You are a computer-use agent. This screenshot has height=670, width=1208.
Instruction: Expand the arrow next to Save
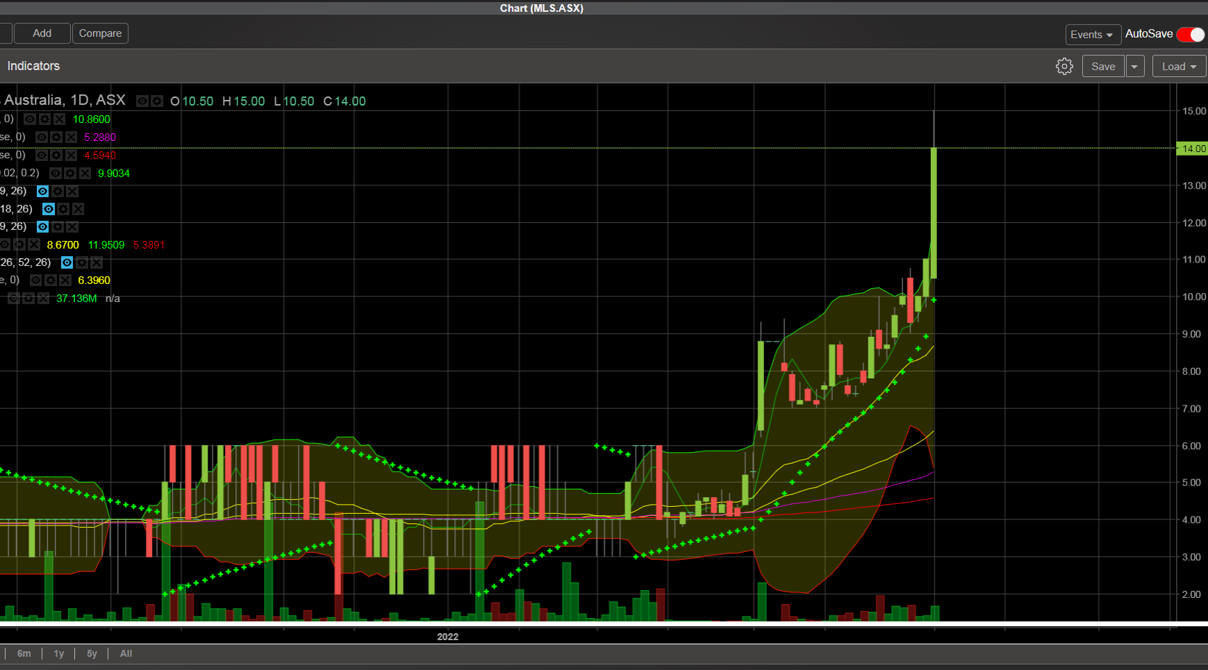pyautogui.click(x=1134, y=67)
